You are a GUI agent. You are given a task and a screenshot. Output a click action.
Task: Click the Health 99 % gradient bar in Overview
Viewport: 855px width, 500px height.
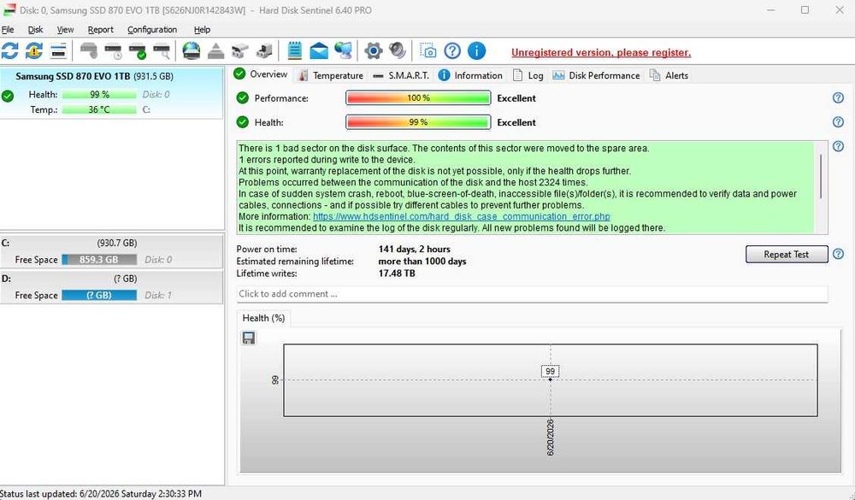click(418, 122)
